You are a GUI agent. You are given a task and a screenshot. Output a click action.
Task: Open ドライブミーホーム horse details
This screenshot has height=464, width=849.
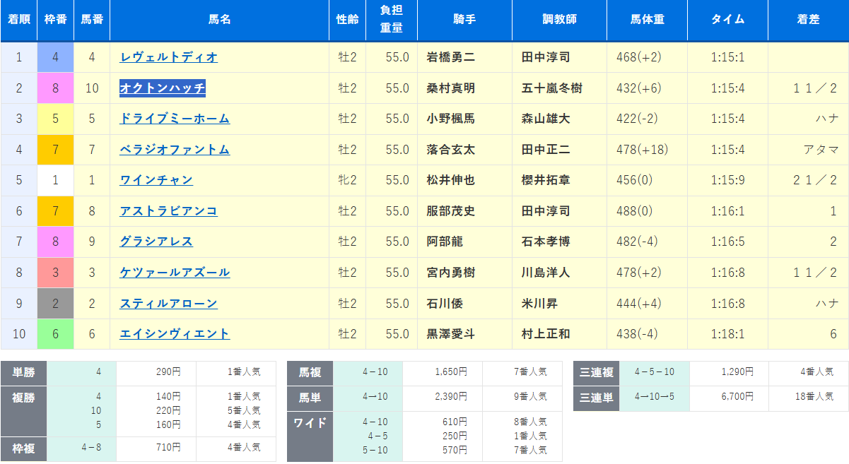coord(175,119)
